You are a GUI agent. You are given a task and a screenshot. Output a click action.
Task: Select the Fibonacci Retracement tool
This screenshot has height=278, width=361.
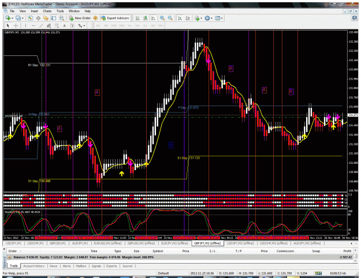(57, 26)
